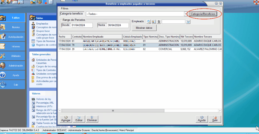Click the Desde date field
The height and width of the screenshot is (134, 259).
coord(82,25)
